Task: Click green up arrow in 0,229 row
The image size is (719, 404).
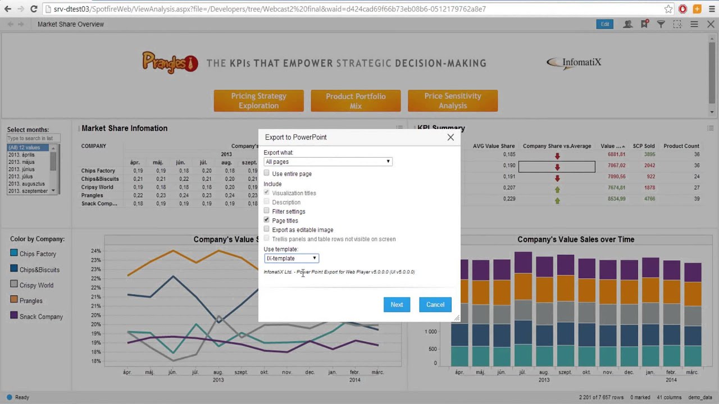Action: 557,200
